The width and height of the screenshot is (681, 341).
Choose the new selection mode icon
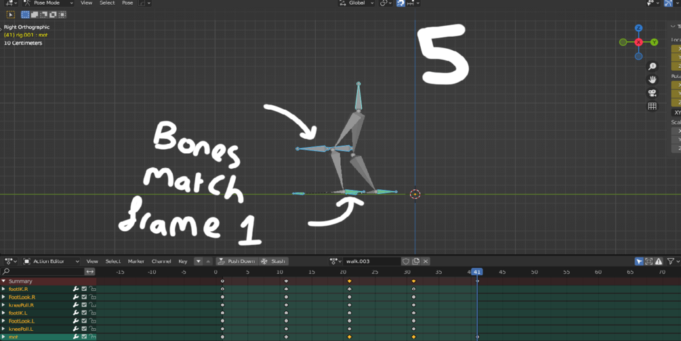[25, 14]
